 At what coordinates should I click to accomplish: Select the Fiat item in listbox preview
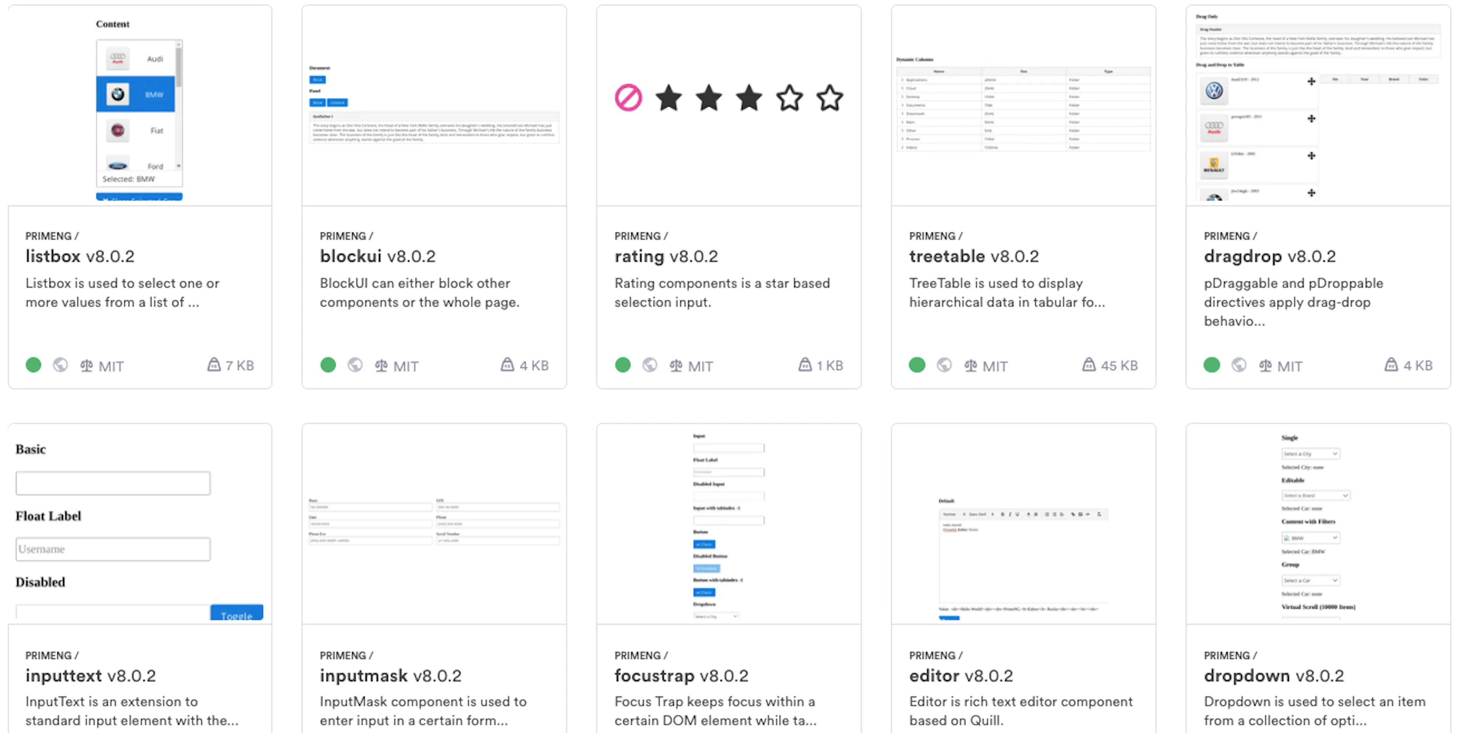(x=136, y=130)
